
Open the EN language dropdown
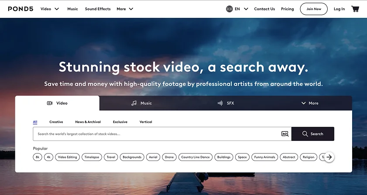(x=242, y=9)
